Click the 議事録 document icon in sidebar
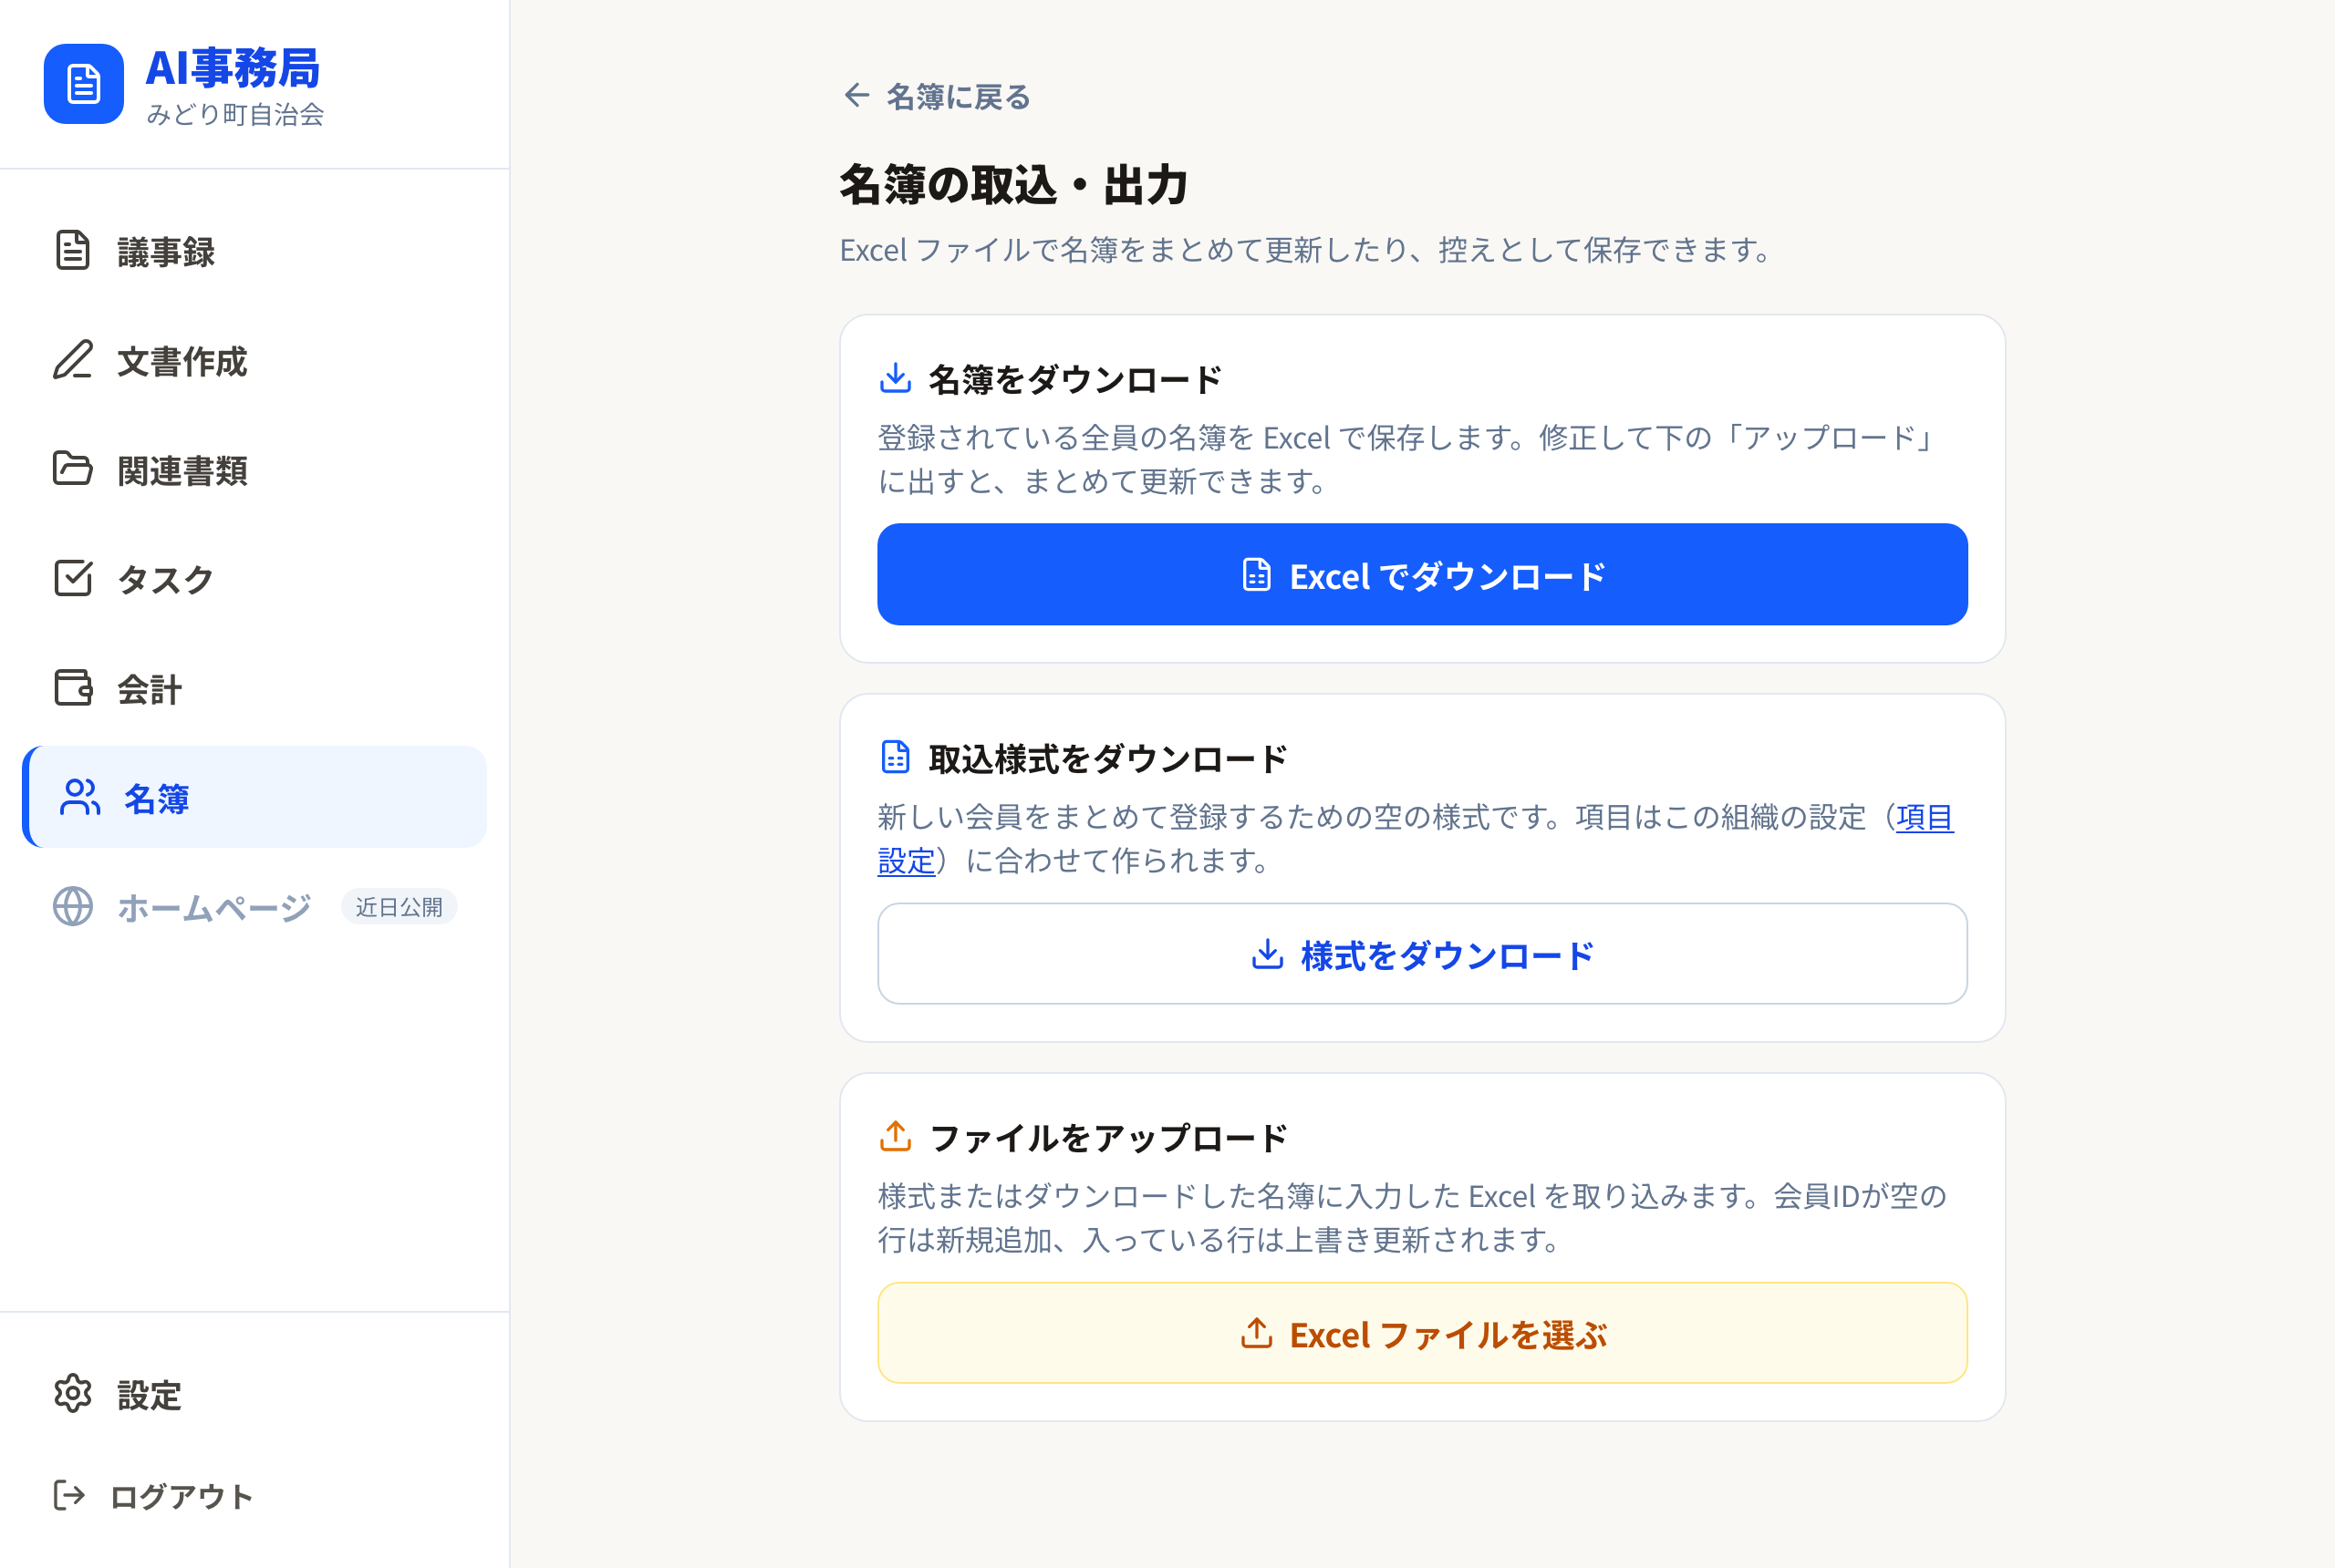 [73, 250]
